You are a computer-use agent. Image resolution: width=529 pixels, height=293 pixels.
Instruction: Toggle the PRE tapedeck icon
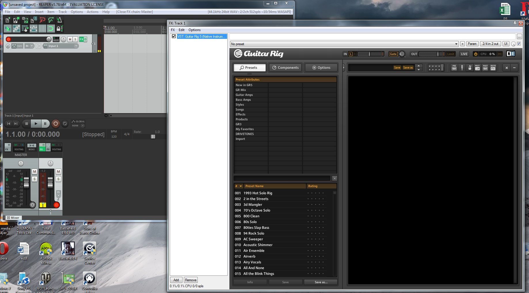[454, 68]
